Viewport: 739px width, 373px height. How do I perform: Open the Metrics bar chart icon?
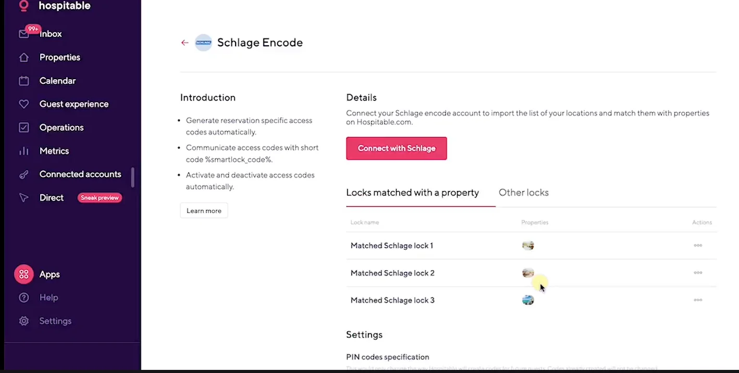click(24, 151)
